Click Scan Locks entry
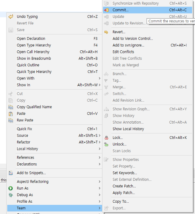Screen dimensions: 195x214 pyautogui.click(x=148, y=151)
